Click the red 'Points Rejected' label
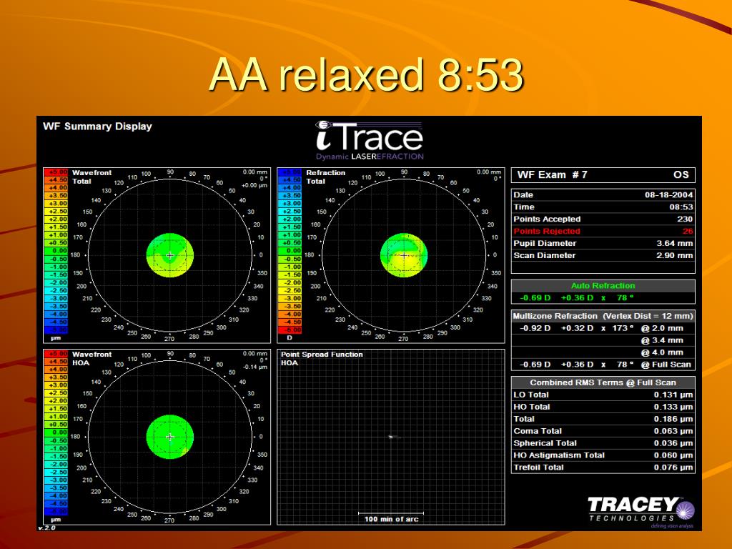Image resolution: width=732 pixels, height=549 pixels. tap(547, 231)
